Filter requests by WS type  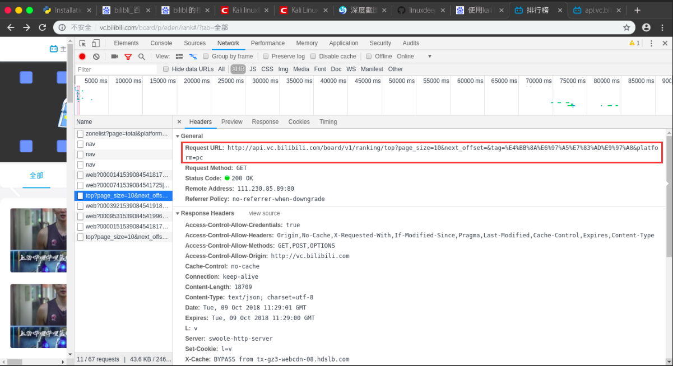coord(351,69)
